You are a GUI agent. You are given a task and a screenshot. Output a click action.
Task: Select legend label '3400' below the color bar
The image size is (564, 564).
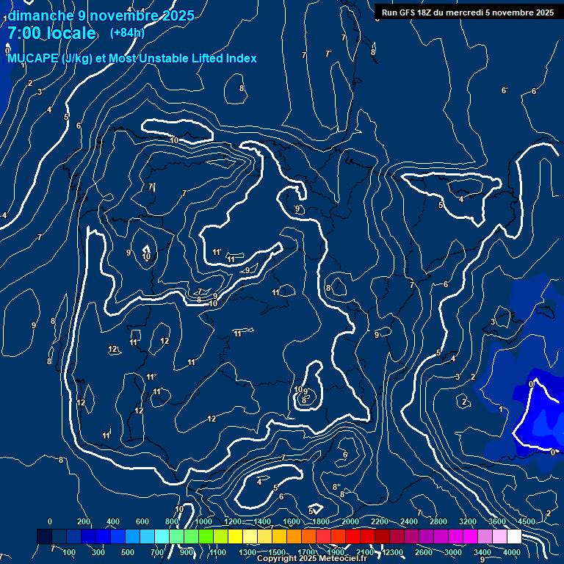482,552
